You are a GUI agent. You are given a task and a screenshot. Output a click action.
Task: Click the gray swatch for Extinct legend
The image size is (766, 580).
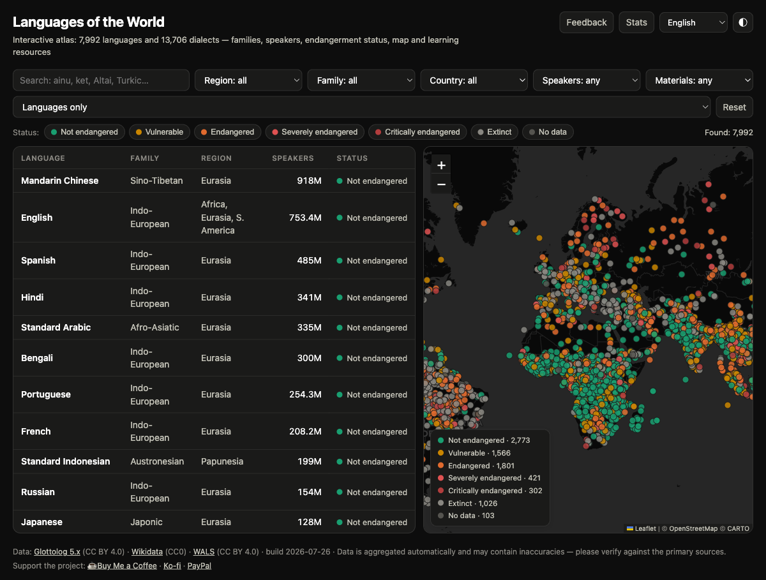click(440, 503)
